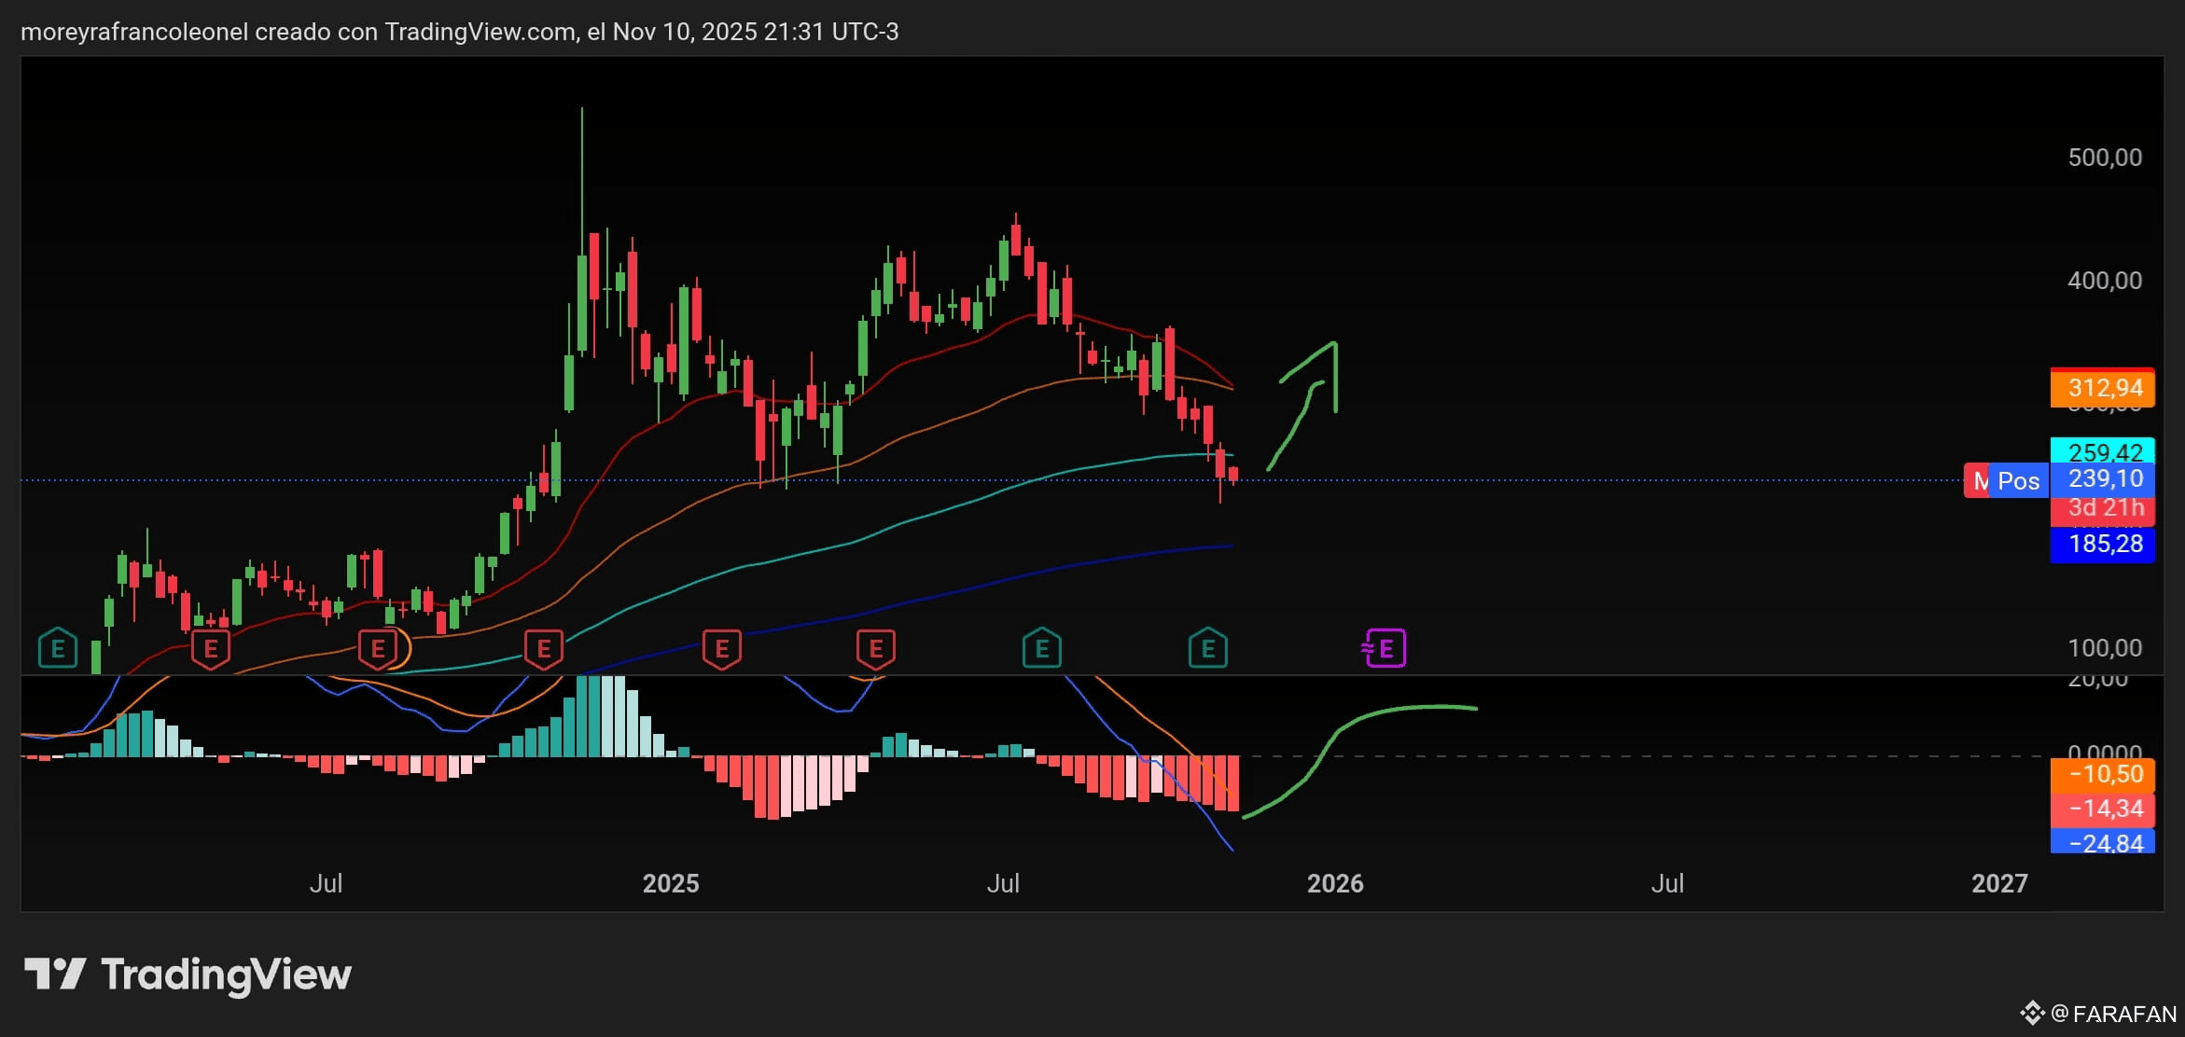
Task: Click the 500,00 price axis label
Action: pos(2105,157)
